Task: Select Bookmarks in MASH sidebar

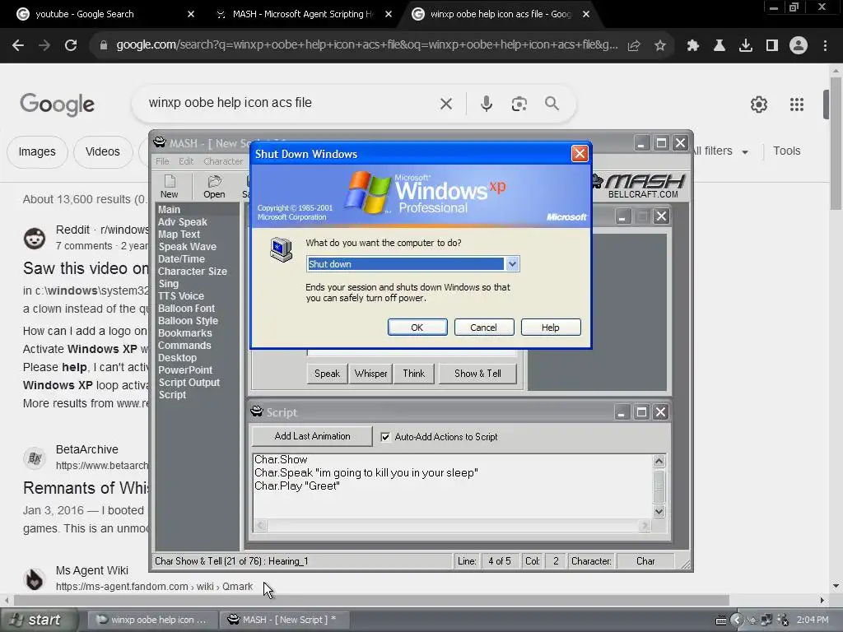Action: coord(185,333)
